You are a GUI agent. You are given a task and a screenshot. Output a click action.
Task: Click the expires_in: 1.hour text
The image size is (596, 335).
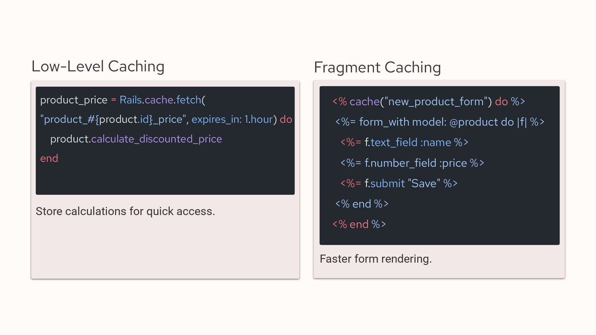[x=232, y=119]
